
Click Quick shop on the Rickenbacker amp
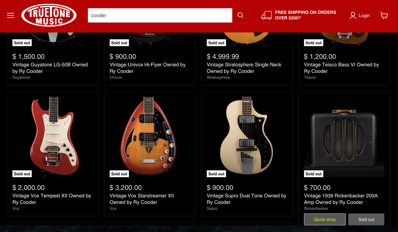(x=325, y=220)
